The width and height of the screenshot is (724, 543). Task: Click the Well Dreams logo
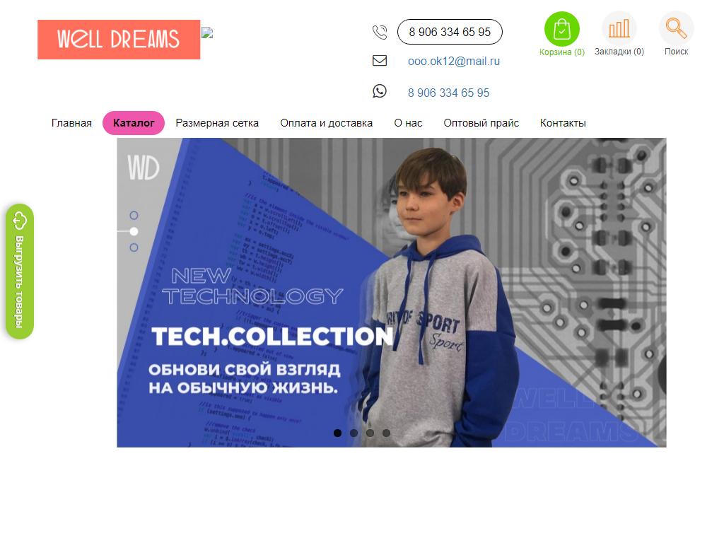[x=119, y=40]
